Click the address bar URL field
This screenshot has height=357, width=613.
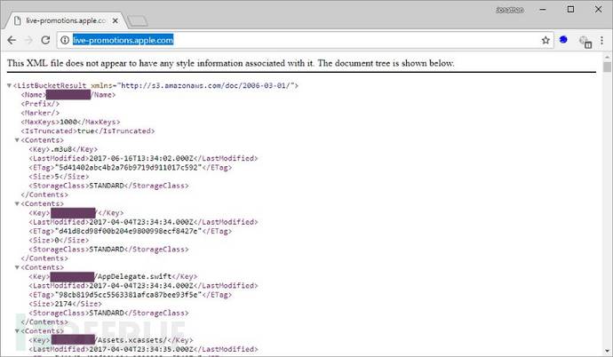305,40
